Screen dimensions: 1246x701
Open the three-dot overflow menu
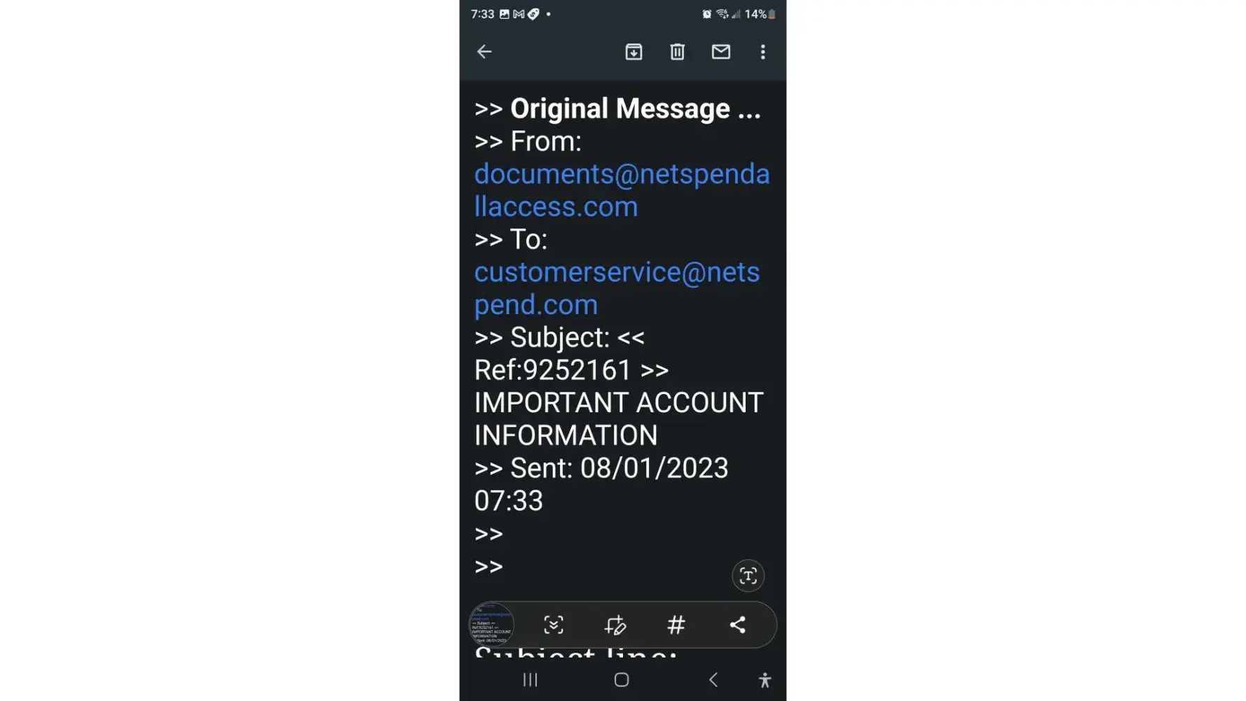pyautogui.click(x=763, y=52)
